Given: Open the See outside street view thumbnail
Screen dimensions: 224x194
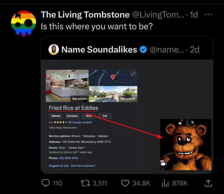Looking at the screenshot, I should [113, 93].
